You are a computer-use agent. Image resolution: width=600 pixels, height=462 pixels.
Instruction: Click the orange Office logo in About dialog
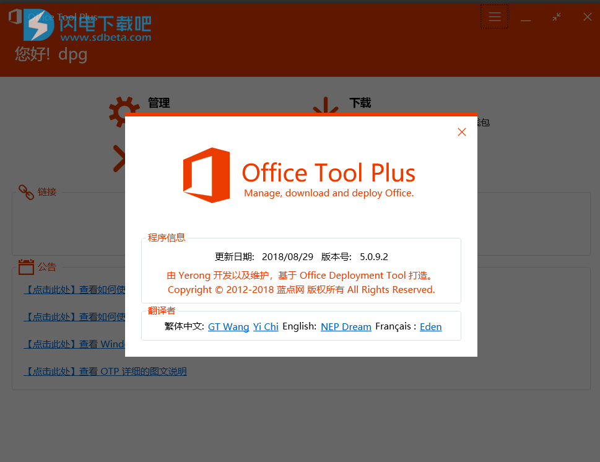(x=207, y=175)
